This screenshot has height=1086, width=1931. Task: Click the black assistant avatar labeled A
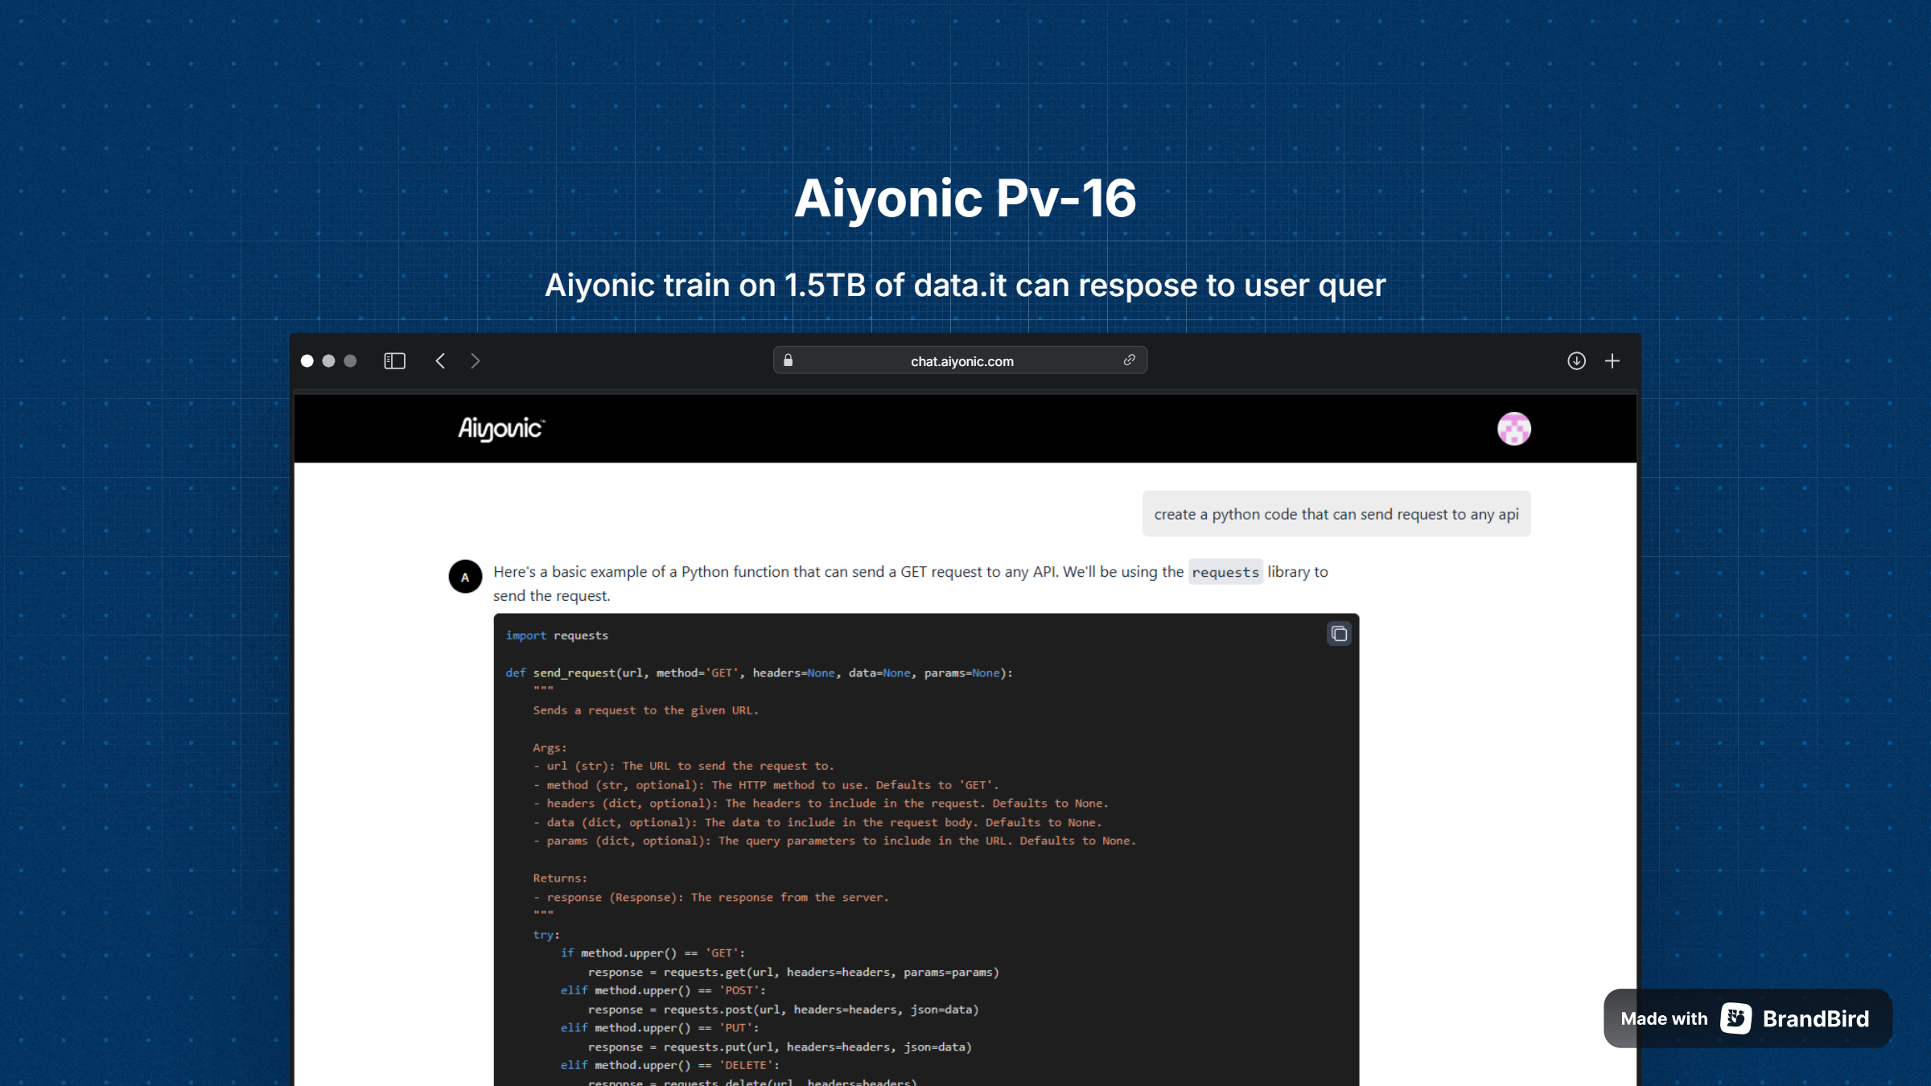(465, 577)
